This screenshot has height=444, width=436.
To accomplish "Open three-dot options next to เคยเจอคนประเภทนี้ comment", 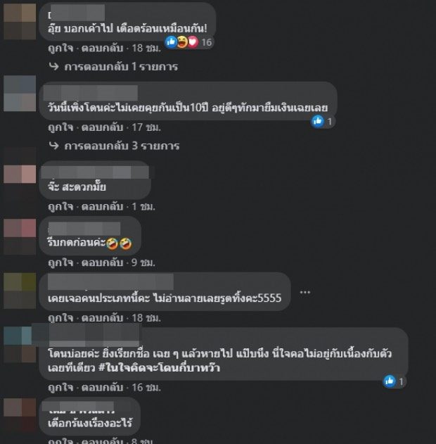I will pyautogui.click(x=304, y=292).
